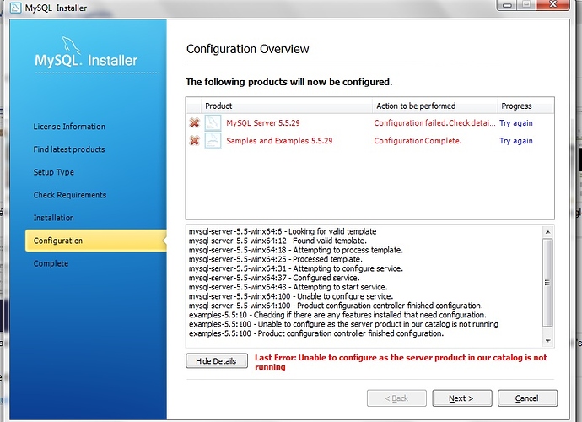Click log line 'Attempting to start service.'
Screen dimensions: 582x422
tap(288, 287)
